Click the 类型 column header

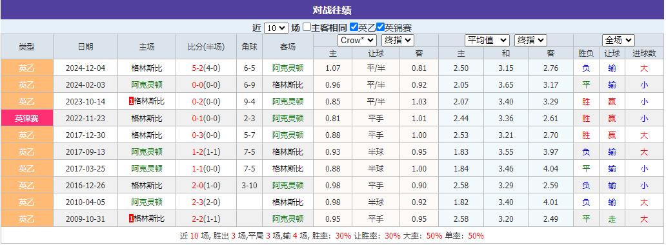tap(26, 46)
